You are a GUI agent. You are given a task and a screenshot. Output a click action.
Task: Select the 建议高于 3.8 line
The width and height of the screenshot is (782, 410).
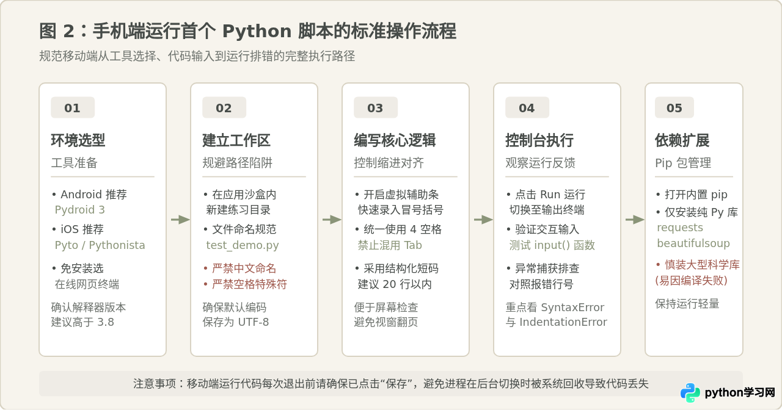(x=82, y=322)
